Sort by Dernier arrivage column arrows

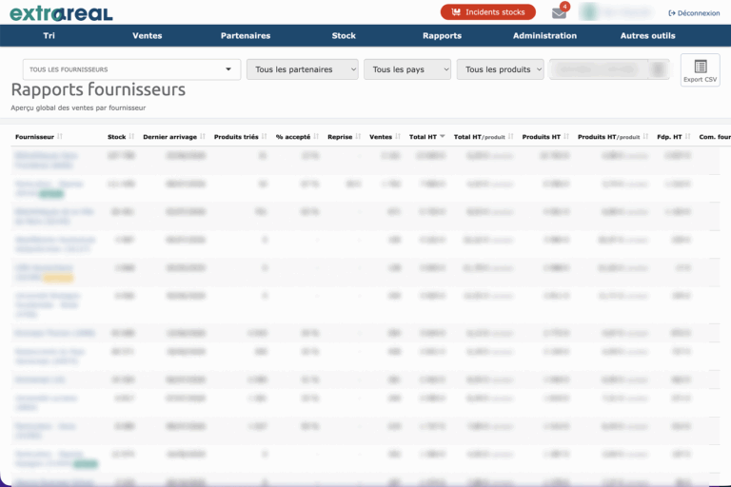203,137
